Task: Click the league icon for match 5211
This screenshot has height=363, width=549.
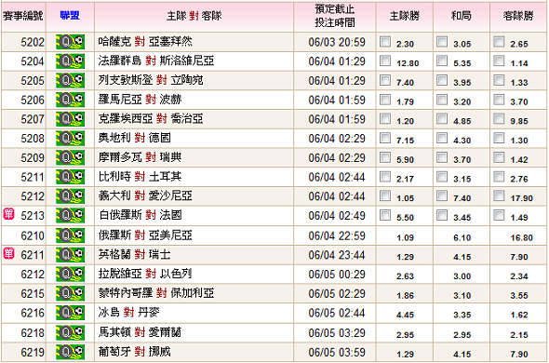Action: (70, 177)
